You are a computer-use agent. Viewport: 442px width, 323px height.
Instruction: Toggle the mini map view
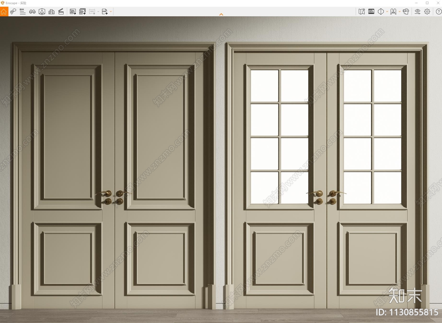(x=362, y=12)
